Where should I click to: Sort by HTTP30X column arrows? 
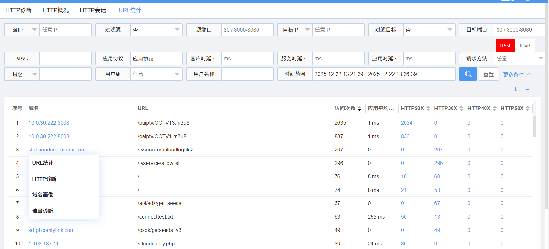pyautogui.click(x=461, y=109)
